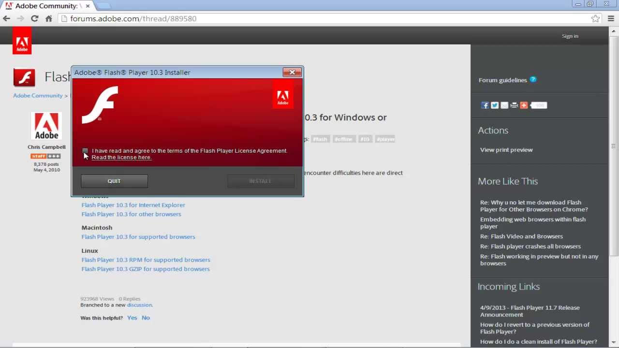
Task: Click the greyed-out INSTALL button
Action: click(x=261, y=181)
